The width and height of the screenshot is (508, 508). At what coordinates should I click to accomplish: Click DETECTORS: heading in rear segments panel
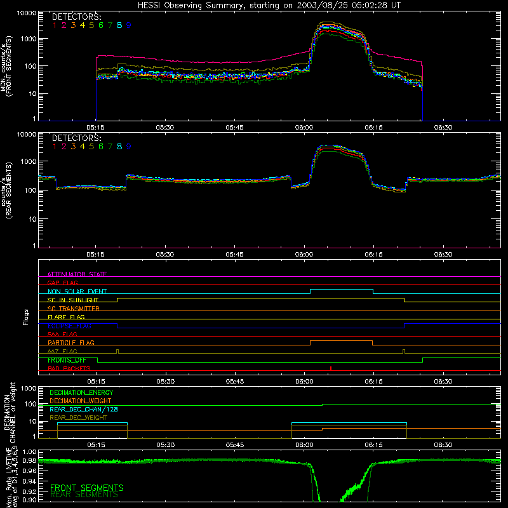[76, 138]
